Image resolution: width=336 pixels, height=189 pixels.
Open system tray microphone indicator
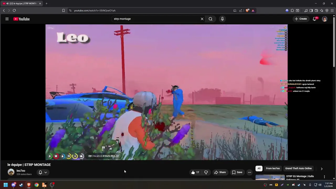coord(310,185)
